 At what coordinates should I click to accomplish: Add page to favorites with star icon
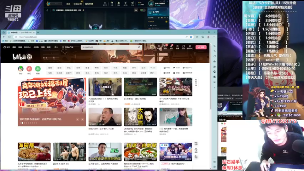click(x=191, y=37)
